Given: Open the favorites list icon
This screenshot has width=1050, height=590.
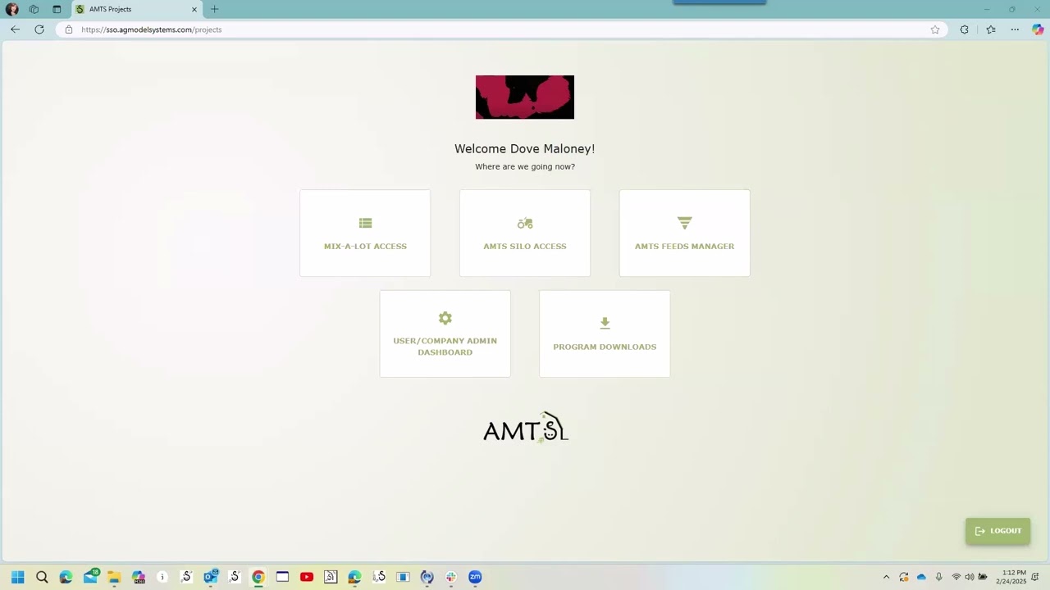Looking at the screenshot, I should (x=991, y=29).
